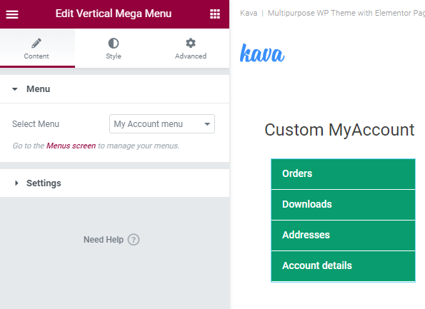Click the Need Help link
This screenshot has width=425, height=309.
coord(111,240)
